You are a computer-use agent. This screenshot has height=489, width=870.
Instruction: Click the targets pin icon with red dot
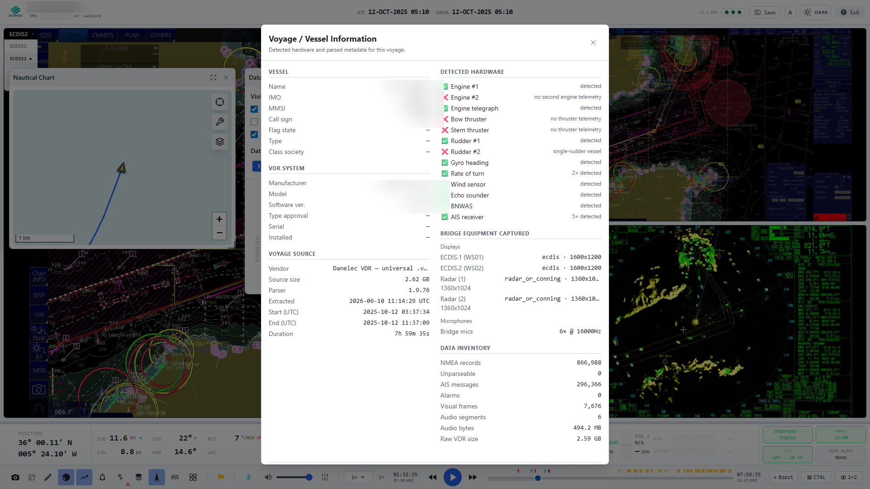[121, 477]
